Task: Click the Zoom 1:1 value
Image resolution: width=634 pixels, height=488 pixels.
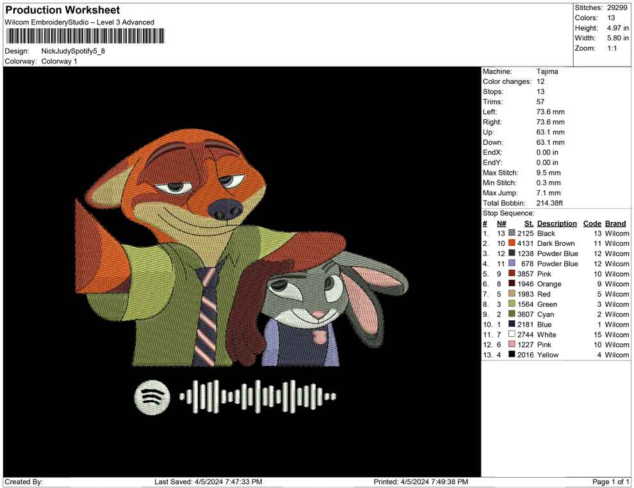Action: click(612, 49)
